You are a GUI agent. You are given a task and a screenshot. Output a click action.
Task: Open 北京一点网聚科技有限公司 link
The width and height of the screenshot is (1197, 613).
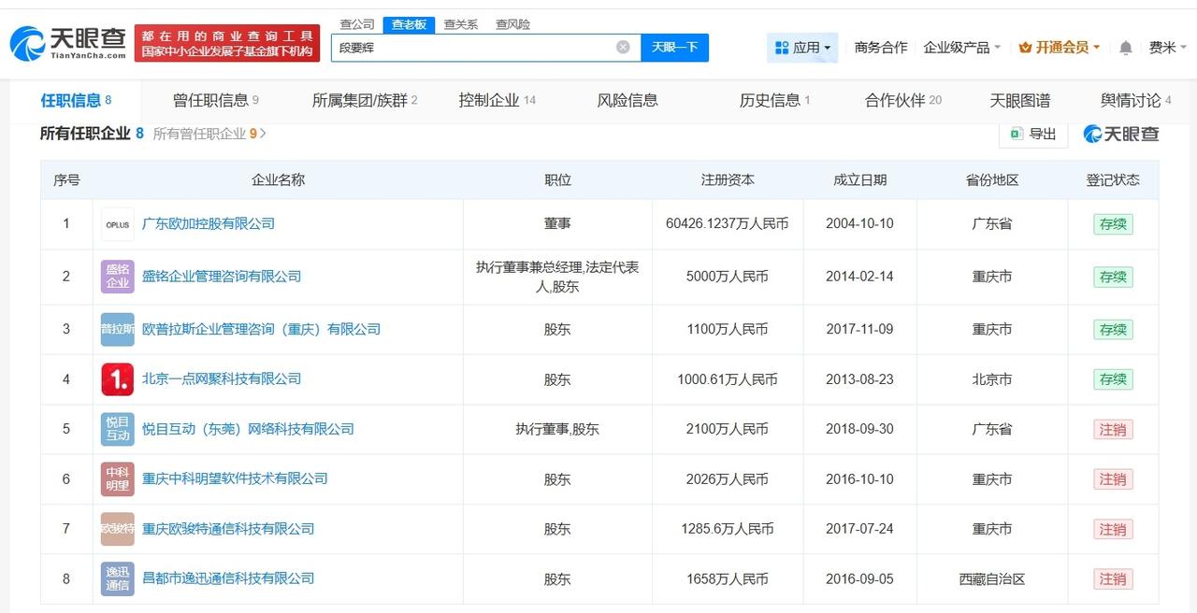222,379
